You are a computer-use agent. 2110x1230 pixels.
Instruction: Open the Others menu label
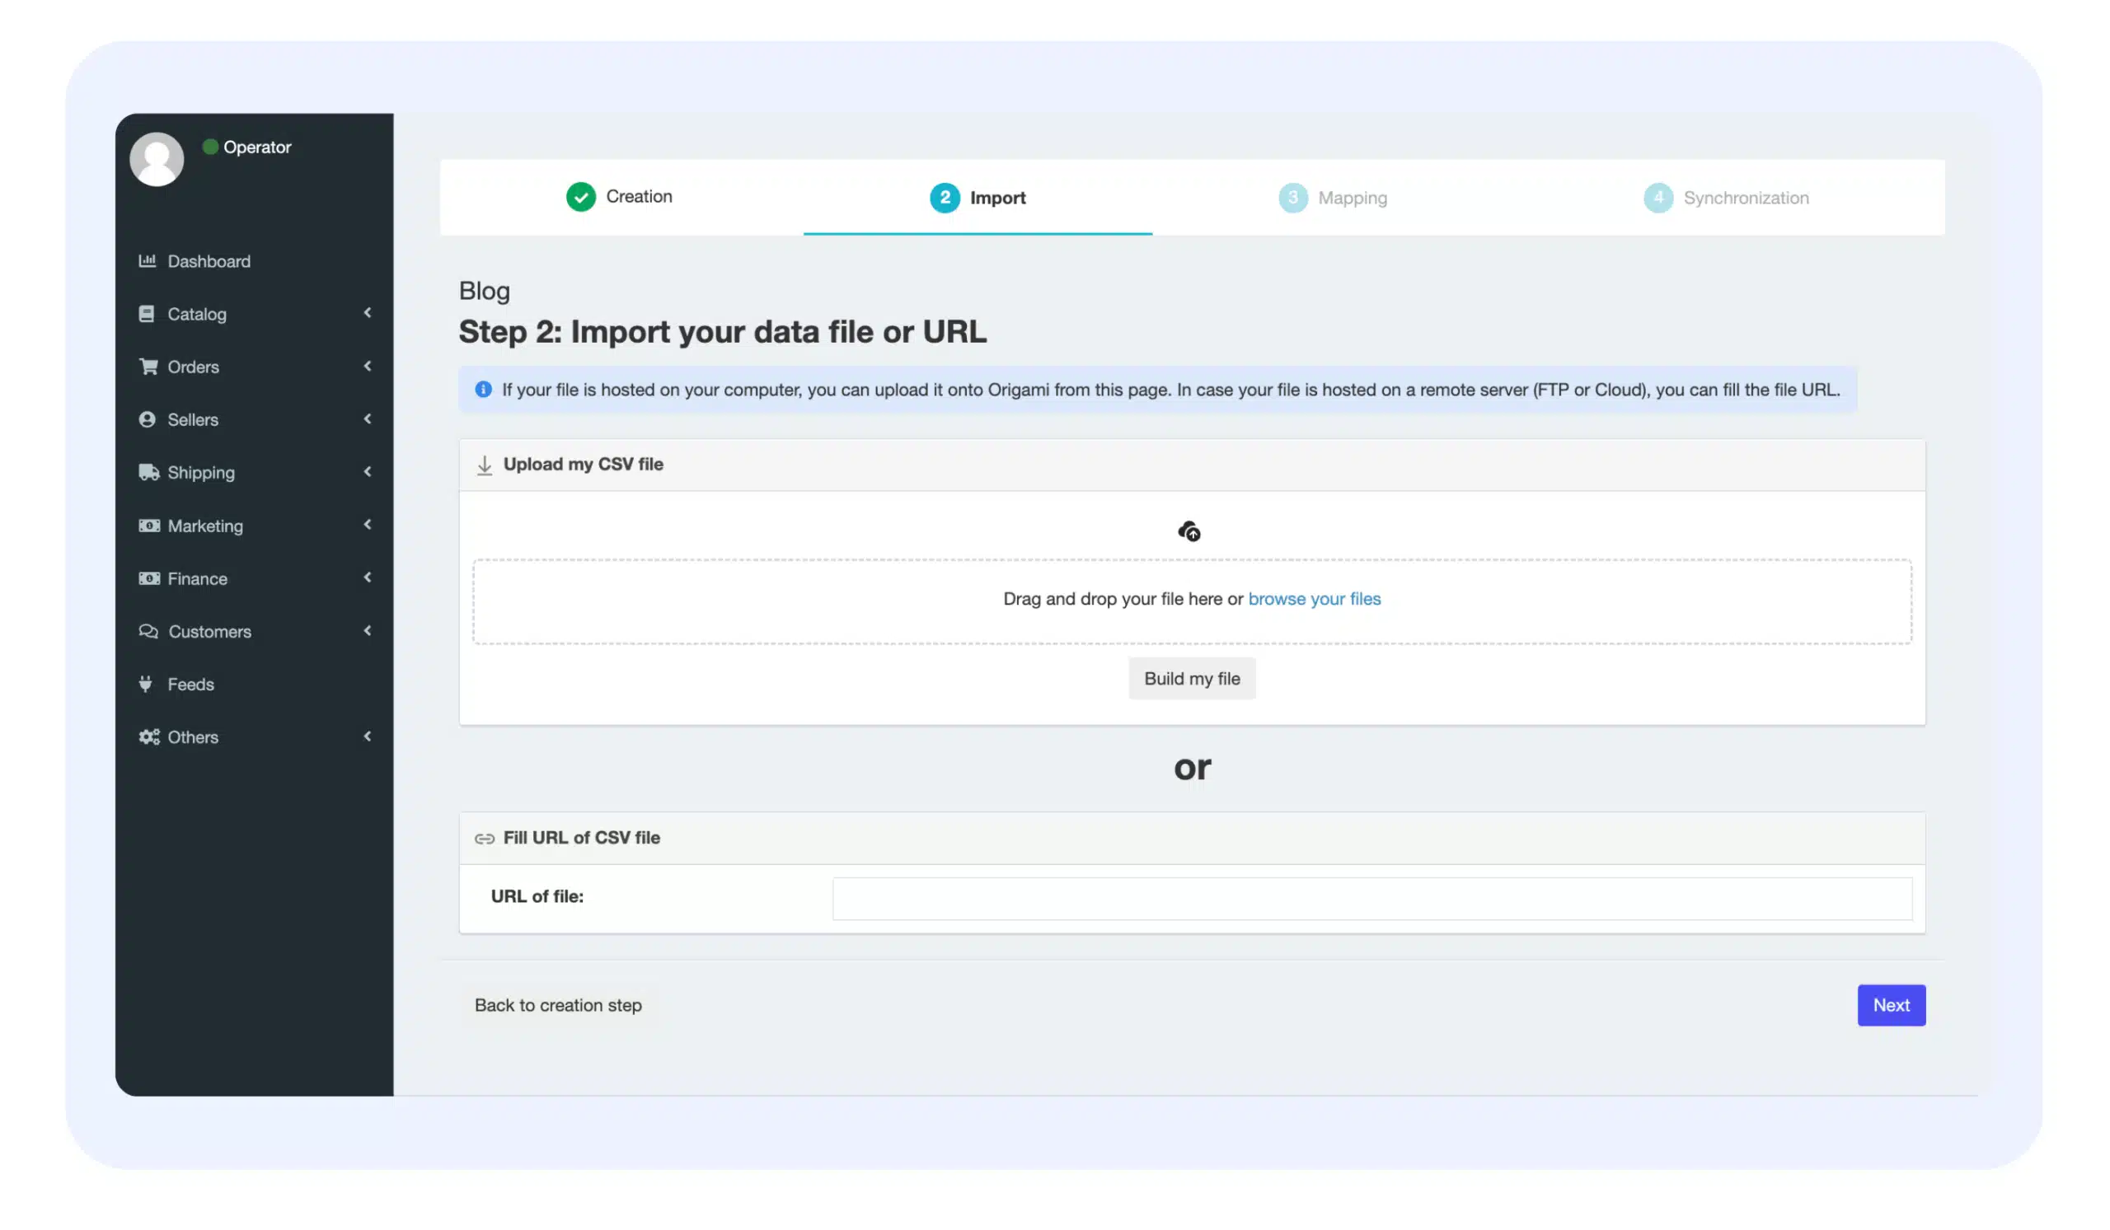[x=193, y=737]
